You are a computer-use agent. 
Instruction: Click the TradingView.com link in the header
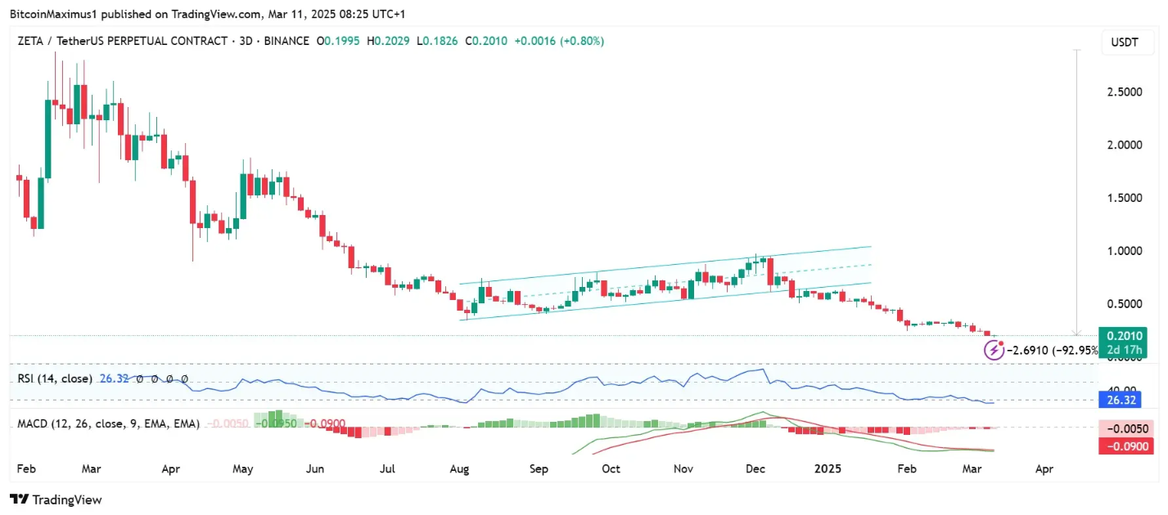[x=214, y=14]
